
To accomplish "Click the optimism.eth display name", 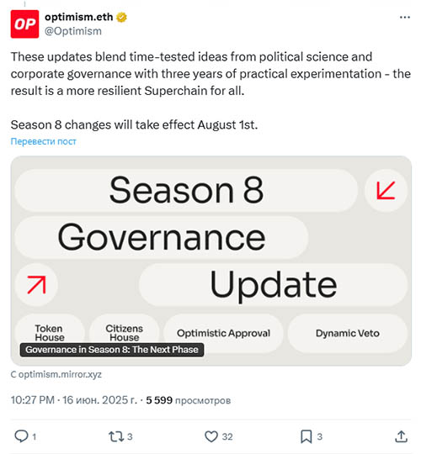I will [78, 17].
